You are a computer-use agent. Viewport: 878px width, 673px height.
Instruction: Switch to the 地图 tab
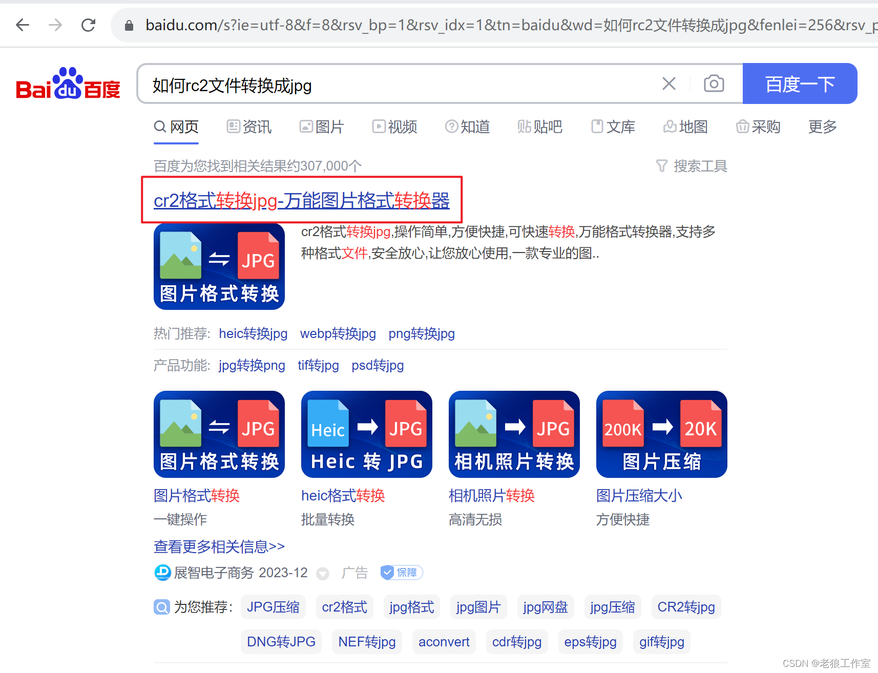coord(685,127)
